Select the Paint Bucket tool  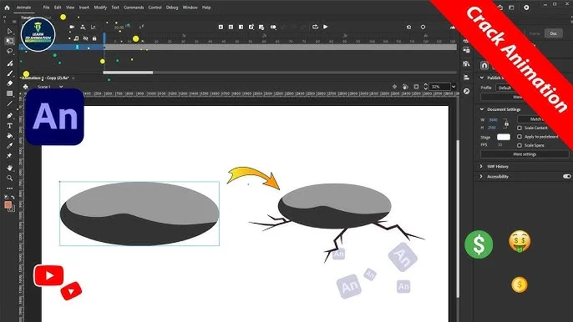(10, 136)
